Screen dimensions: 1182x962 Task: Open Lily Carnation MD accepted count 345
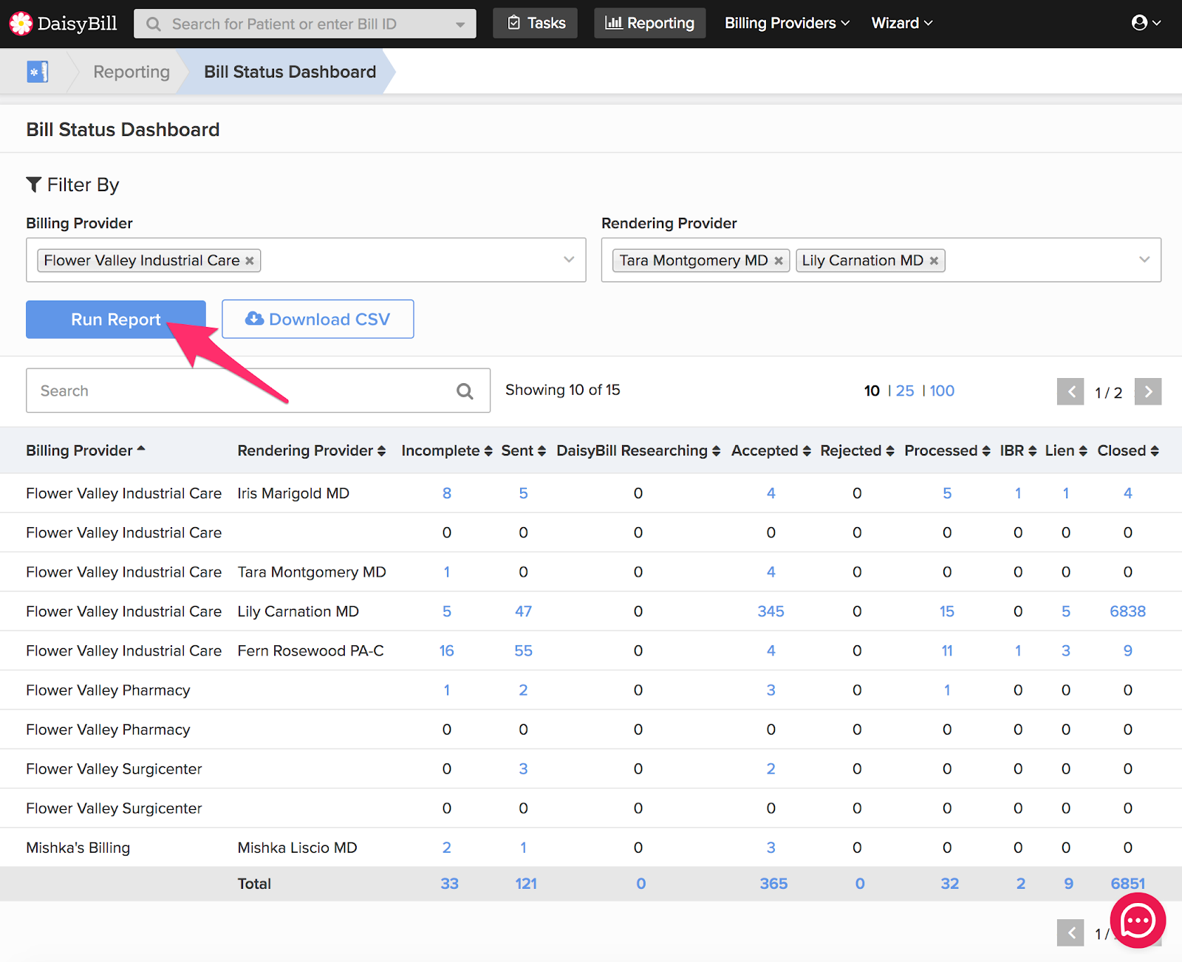pos(771,611)
